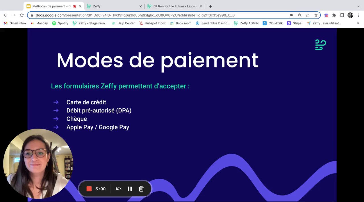
Task: Click the Carte de crédit bullet
Action: pyautogui.click(x=86, y=102)
